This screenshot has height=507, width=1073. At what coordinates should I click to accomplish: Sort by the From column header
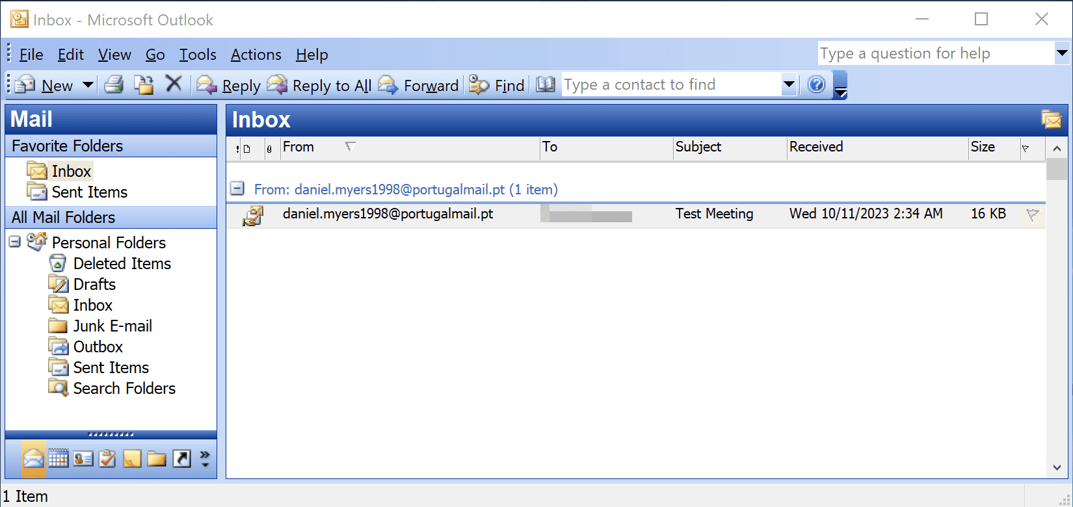coord(410,148)
